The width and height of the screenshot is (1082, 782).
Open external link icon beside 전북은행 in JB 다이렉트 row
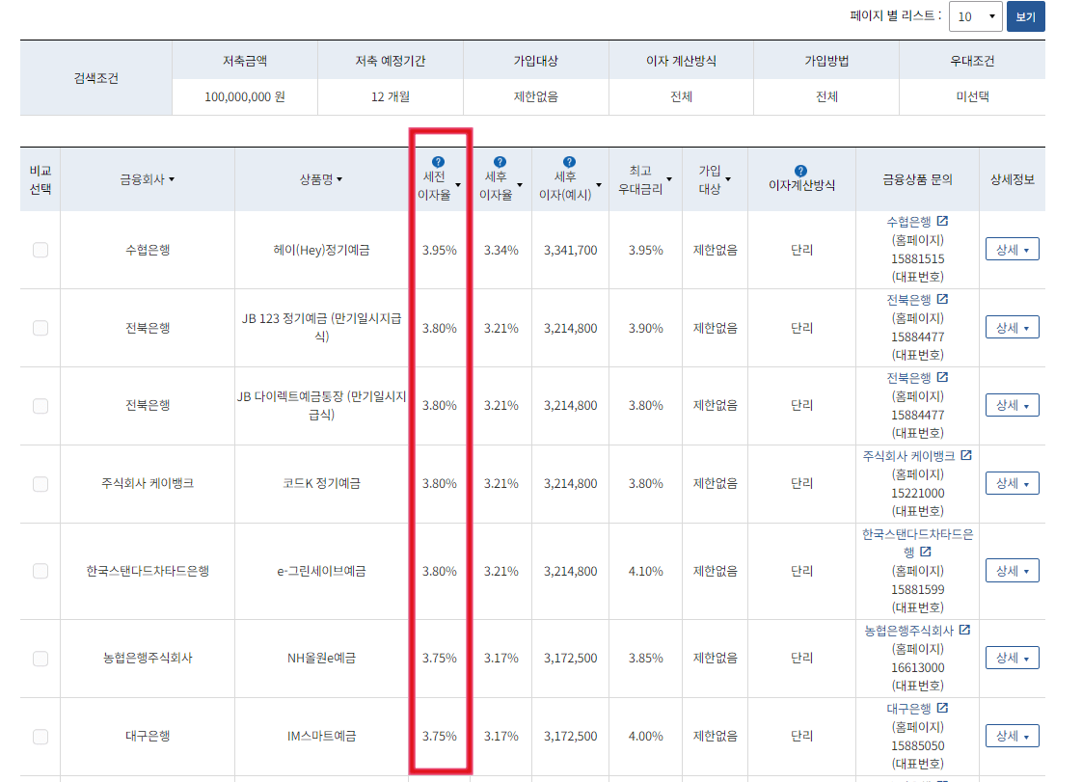point(942,377)
